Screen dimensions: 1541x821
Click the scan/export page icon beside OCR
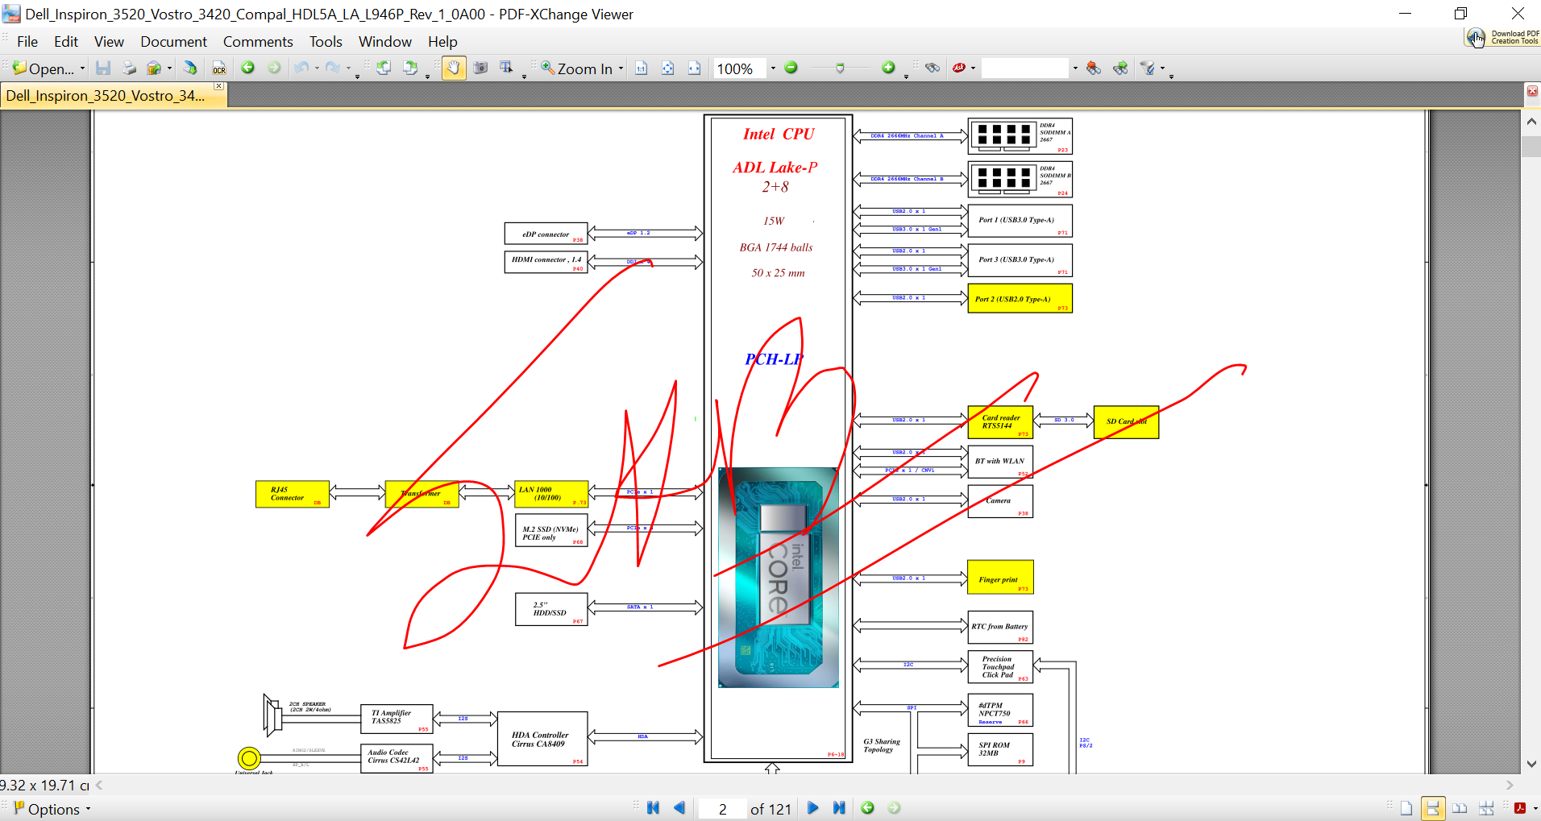click(x=190, y=68)
